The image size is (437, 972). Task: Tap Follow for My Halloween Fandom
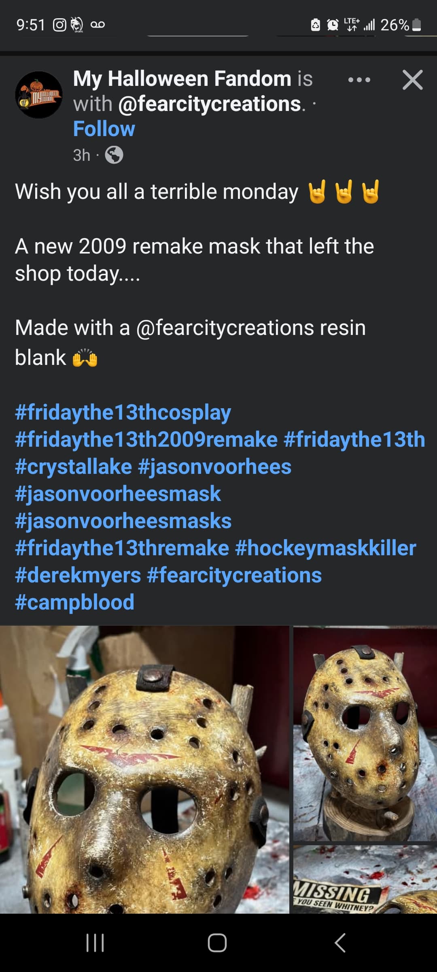[x=104, y=129]
